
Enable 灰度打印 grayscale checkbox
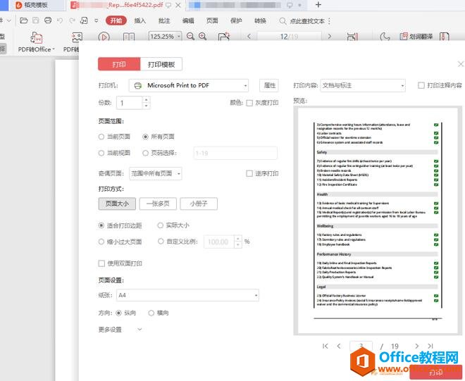point(249,103)
